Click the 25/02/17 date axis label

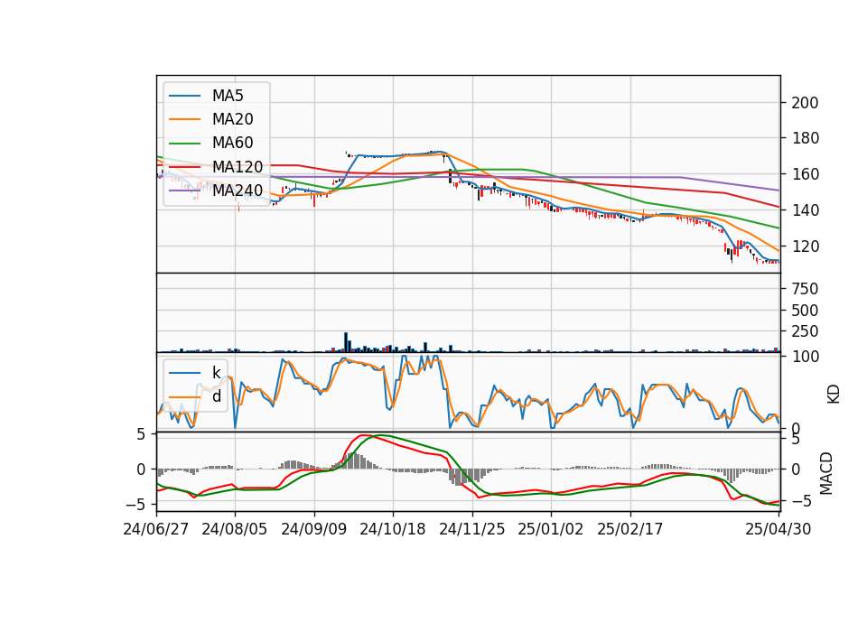pos(629,529)
